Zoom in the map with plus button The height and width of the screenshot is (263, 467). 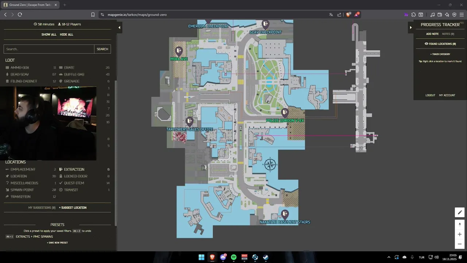[460, 234]
